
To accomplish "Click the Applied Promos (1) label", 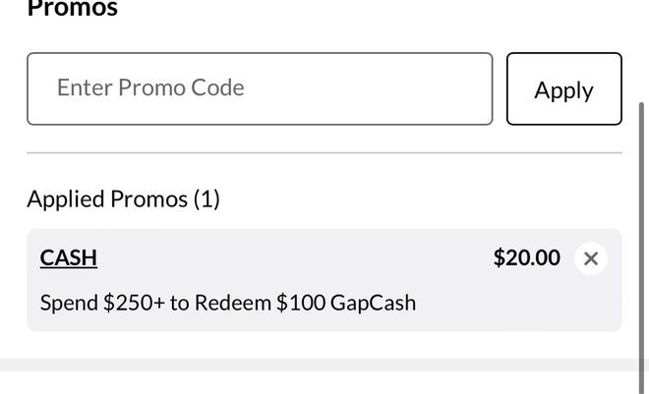I will click(123, 198).
